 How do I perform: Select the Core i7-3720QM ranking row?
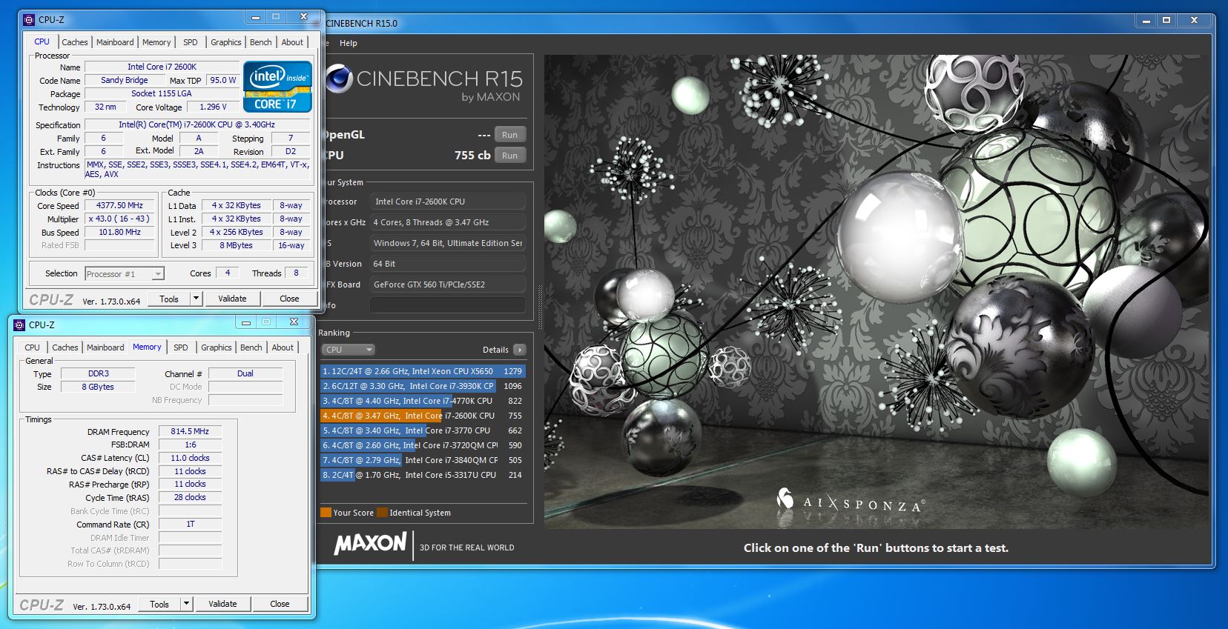click(423, 445)
